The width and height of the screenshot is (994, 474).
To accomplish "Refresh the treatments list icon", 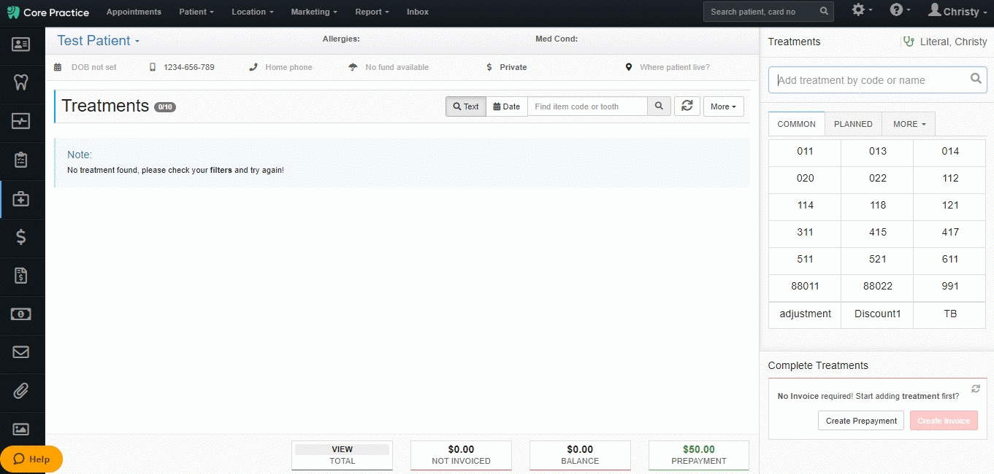I will click(x=687, y=106).
